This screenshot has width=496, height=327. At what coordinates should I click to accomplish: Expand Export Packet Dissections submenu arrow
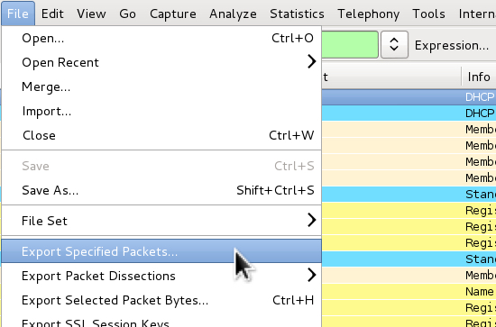[x=312, y=275]
